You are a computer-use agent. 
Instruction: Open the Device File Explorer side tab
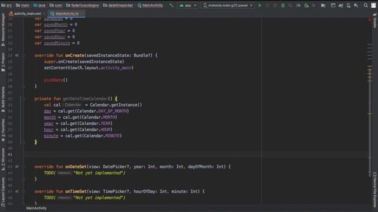point(375,190)
